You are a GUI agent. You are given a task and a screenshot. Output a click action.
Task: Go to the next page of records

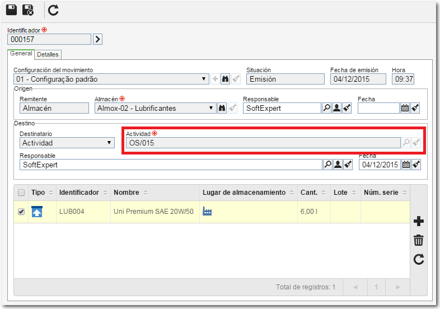click(x=397, y=287)
